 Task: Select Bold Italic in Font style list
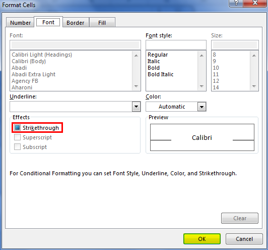pos(161,74)
